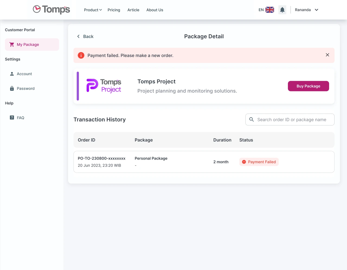Open the Pricing page
The height and width of the screenshot is (270, 347).
coord(114,10)
